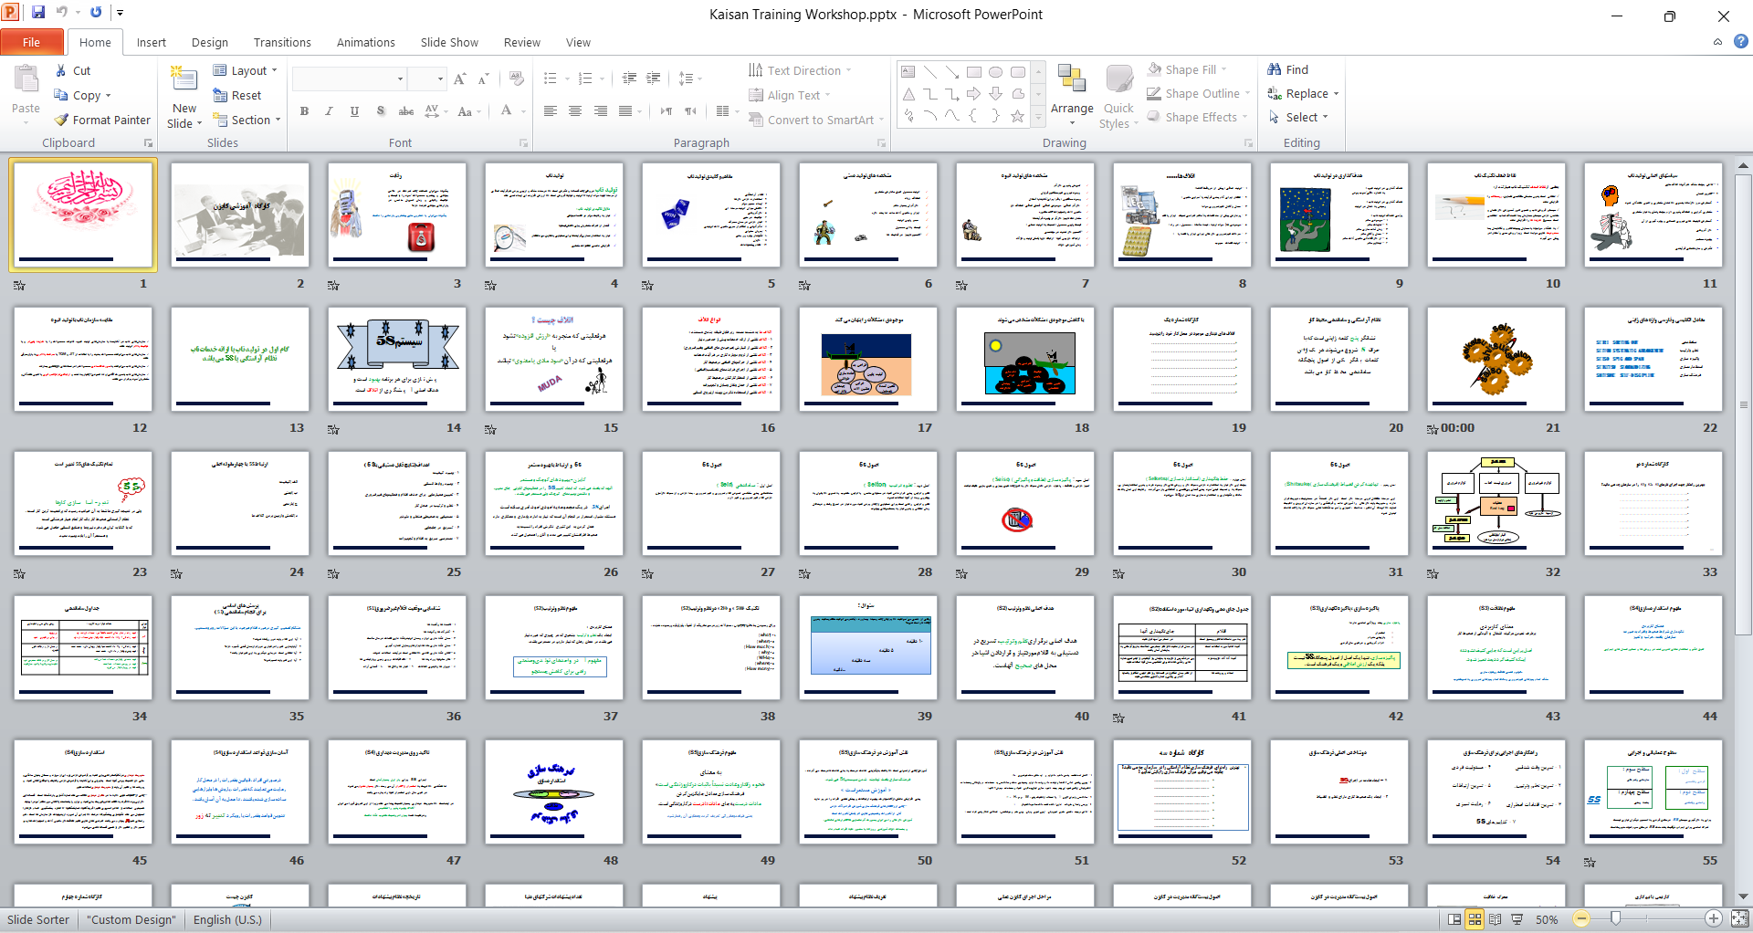Viewport: 1753px width, 933px height.
Task: Click Convert to SmartArt button
Action: tap(816, 120)
